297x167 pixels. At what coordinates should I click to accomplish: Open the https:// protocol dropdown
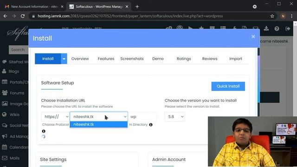point(55,116)
